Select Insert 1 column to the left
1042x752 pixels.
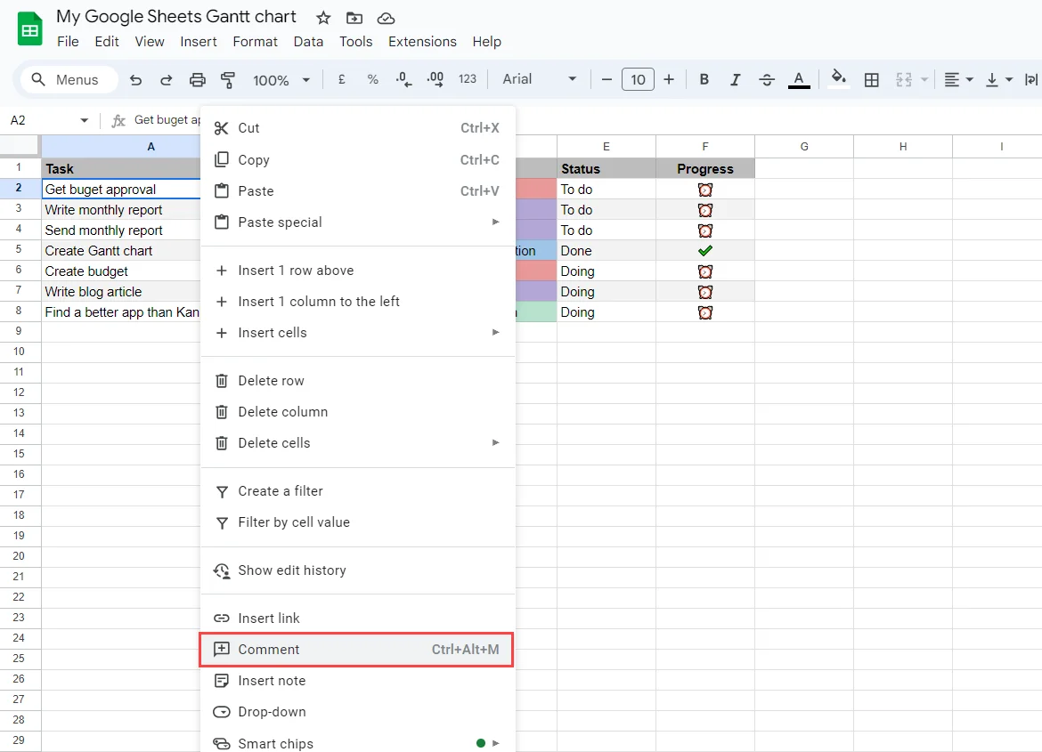coord(357,302)
